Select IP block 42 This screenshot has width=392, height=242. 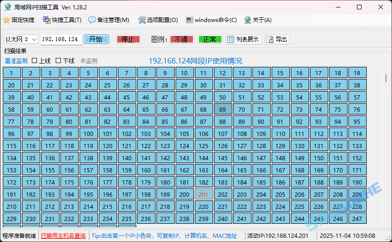tap(69, 97)
